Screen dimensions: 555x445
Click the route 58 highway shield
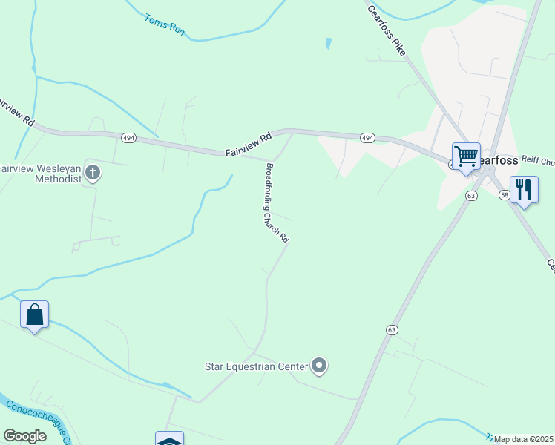pos(505,195)
